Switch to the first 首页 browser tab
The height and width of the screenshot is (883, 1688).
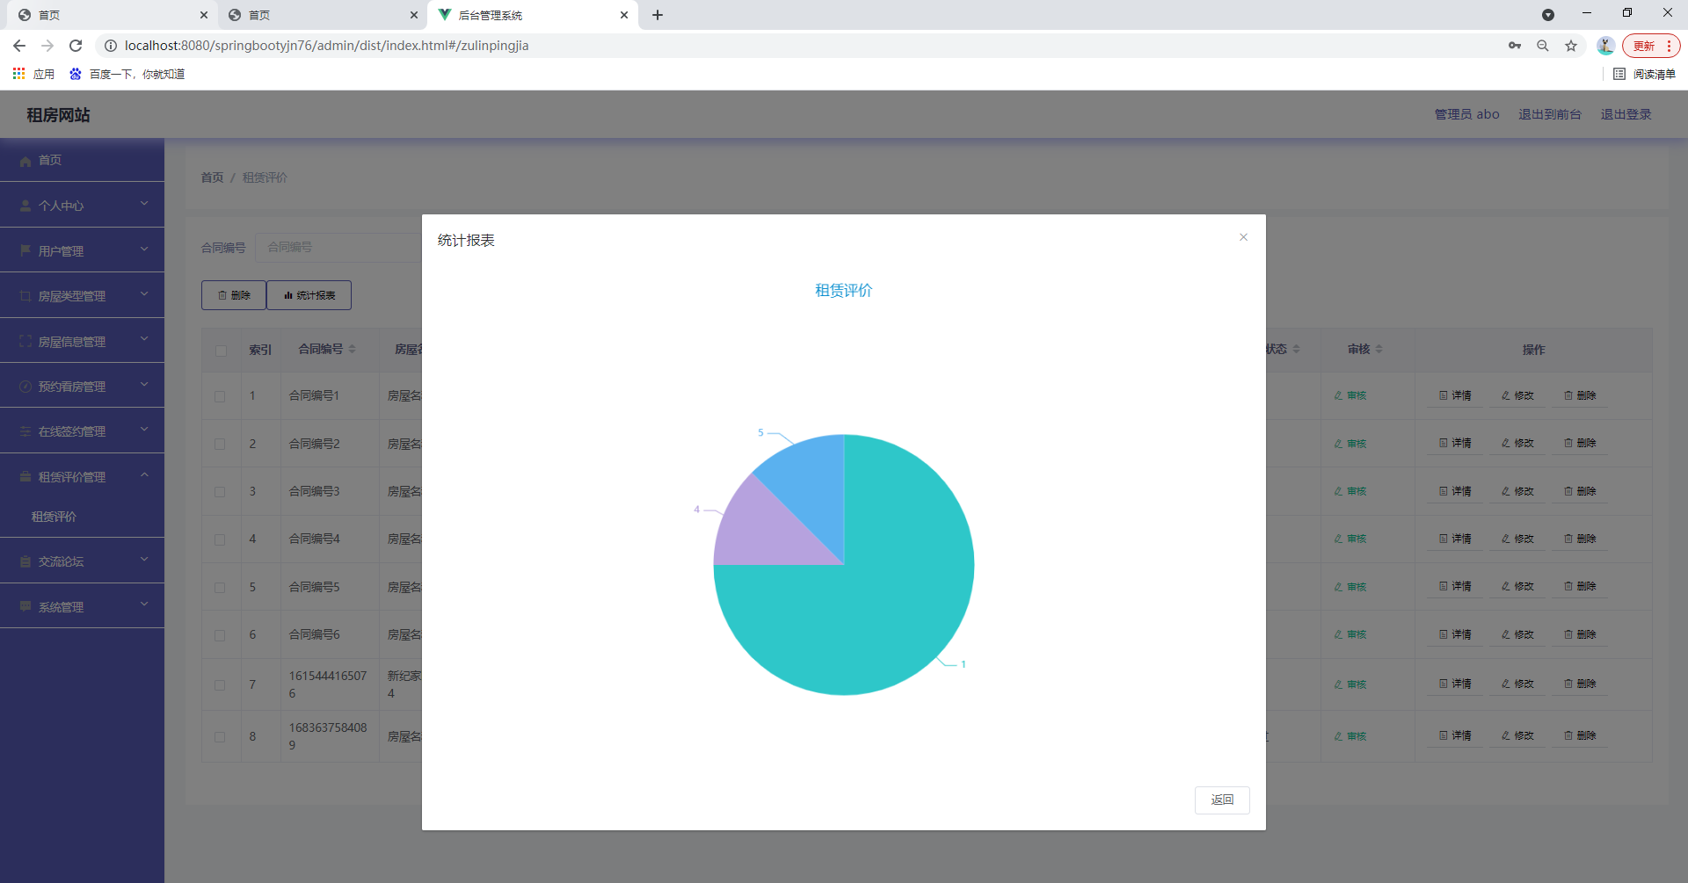105,15
